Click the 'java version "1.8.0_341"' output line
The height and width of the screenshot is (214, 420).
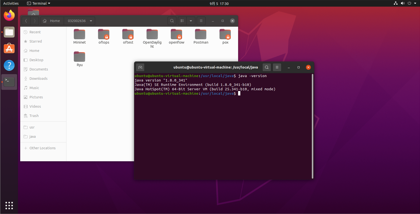coord(161,80)
